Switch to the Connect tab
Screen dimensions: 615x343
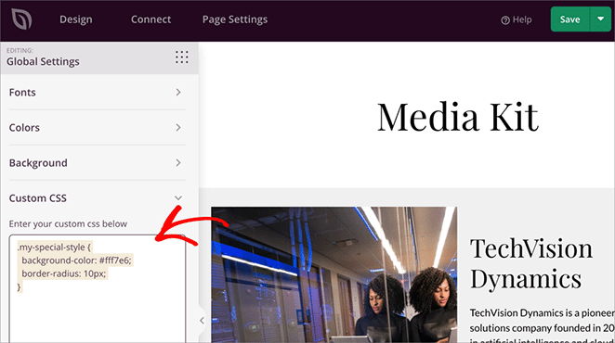(x=151, y=19)
